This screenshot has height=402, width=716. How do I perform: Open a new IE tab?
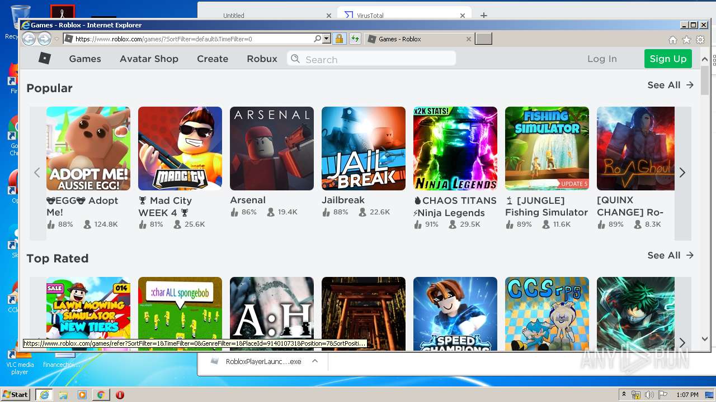[x=483, y=39]
